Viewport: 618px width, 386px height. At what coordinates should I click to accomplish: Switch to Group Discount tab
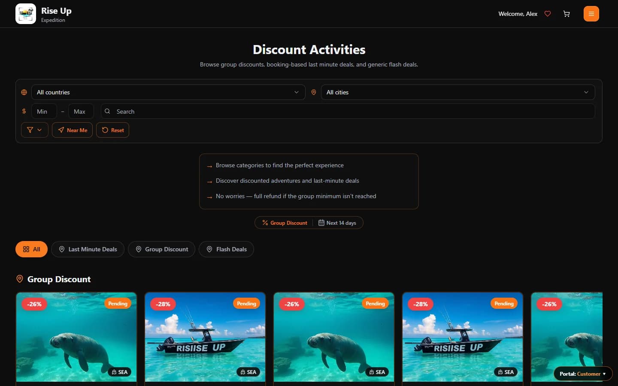pos(161,249)
